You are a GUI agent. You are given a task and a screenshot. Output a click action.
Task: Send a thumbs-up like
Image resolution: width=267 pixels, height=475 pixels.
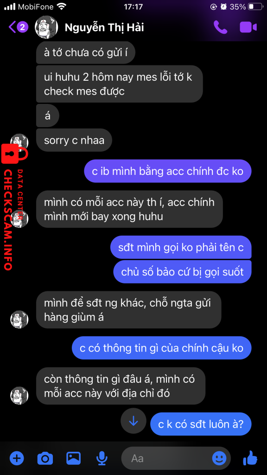(x=250, y=458)
